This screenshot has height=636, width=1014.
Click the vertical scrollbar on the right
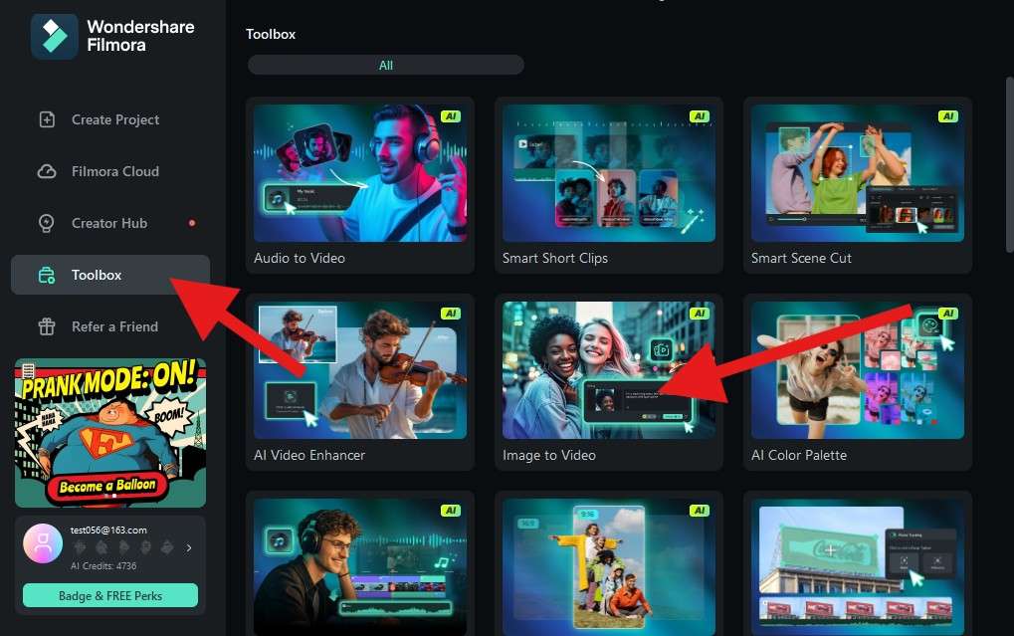(x=1009, y=165)
